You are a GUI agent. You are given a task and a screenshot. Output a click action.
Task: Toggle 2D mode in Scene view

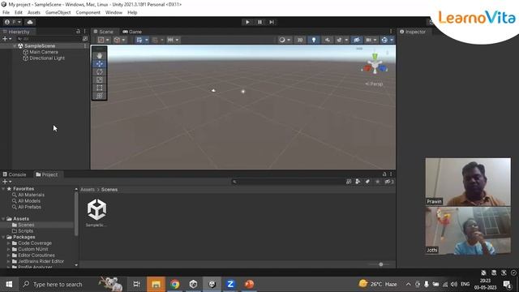tap(300, 40)
